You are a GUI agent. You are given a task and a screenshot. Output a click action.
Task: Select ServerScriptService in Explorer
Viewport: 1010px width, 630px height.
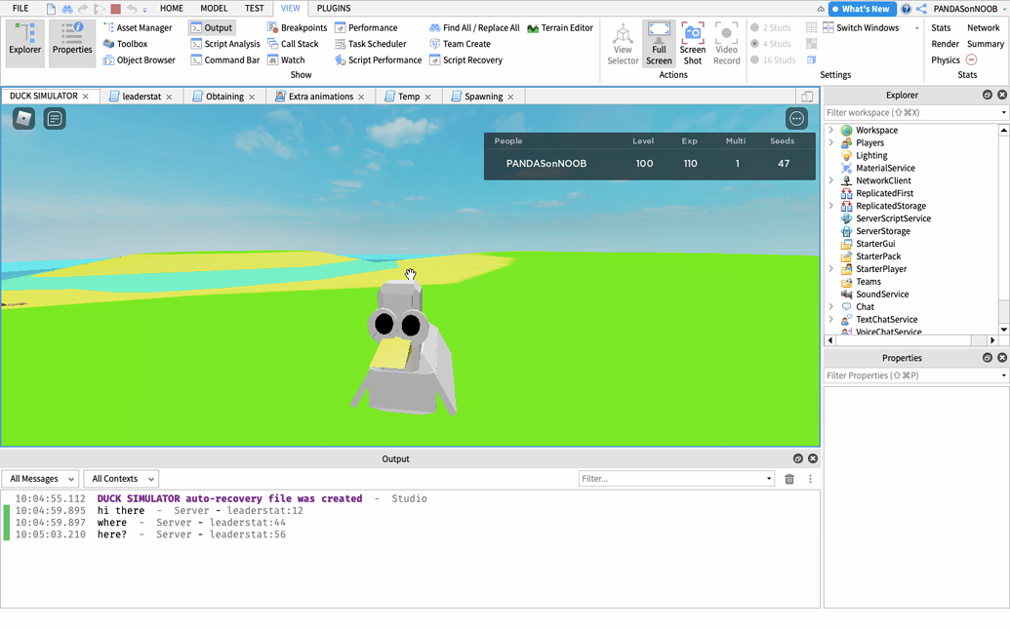(893, 218)
